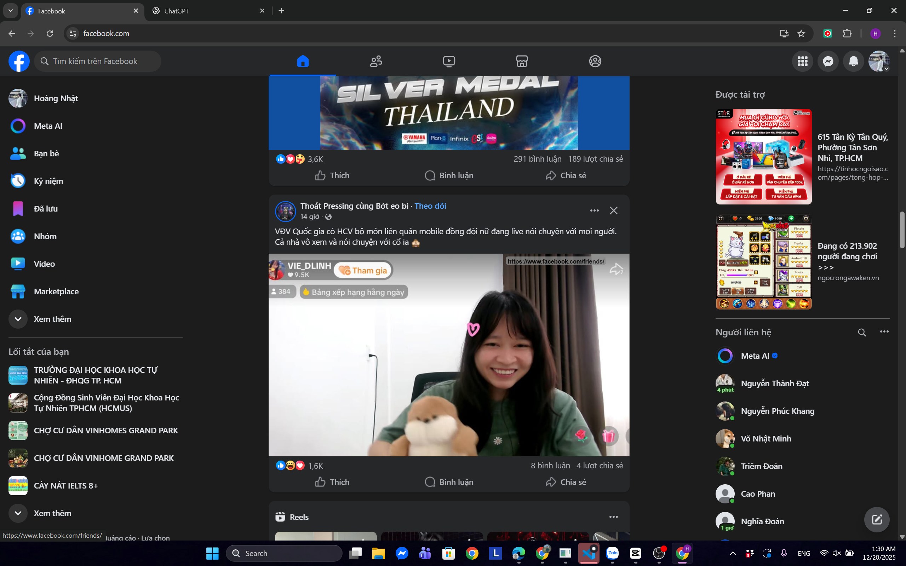
Task: Search contacts with the magnifier icon
Action: point(862,332)
